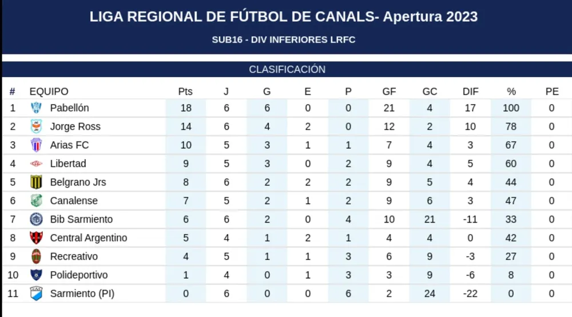Screen dimensions: 572x317
Task: Click the Pabellón team crest icon
Action: click(37, 108)
